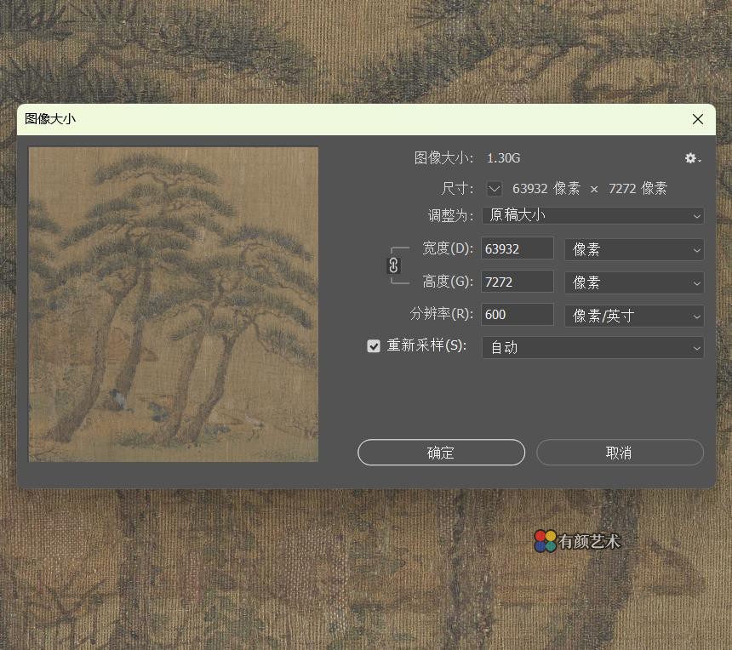
Task: Confirm with the 确定 button
Action: [x=441, y=452]
